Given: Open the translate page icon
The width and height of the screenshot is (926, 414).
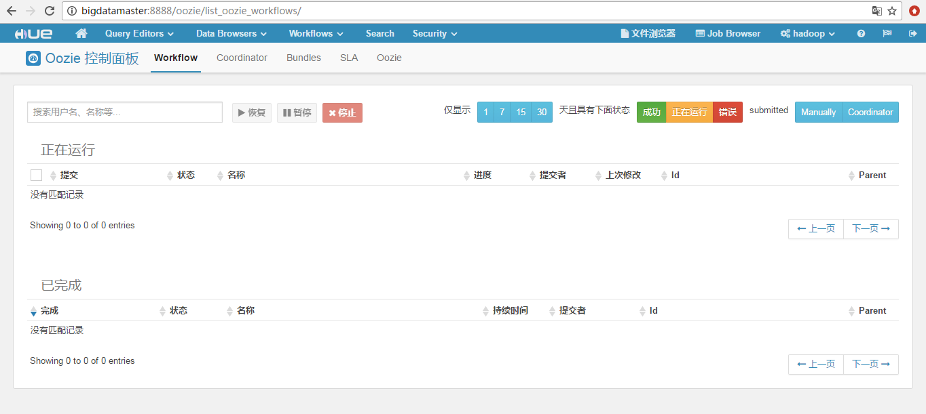Looking at the screenshot, I should click(x=876, y=11).
